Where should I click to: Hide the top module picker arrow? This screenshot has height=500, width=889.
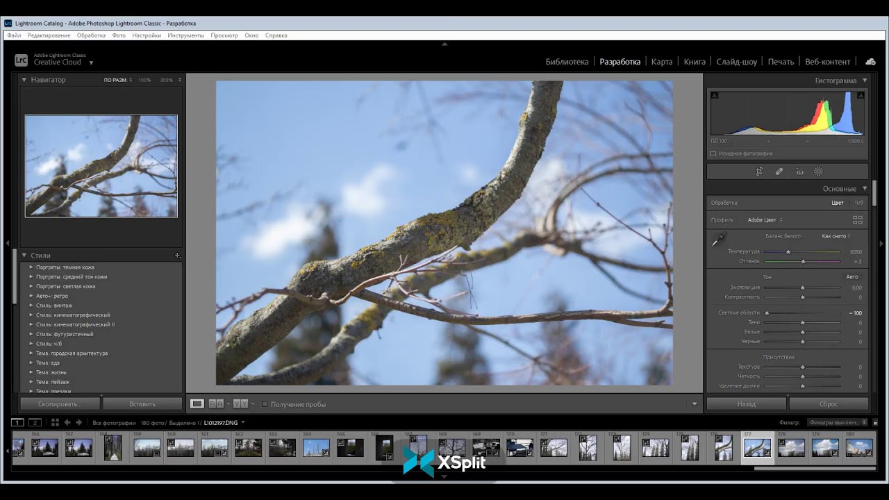click(444, 44)
